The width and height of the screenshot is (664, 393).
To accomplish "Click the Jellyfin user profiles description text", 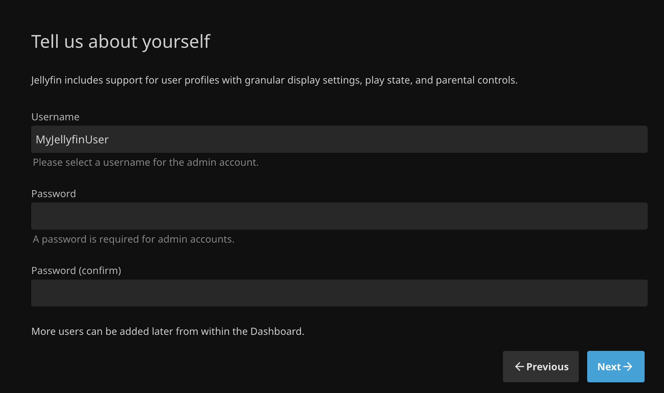I will click(274, 80).
